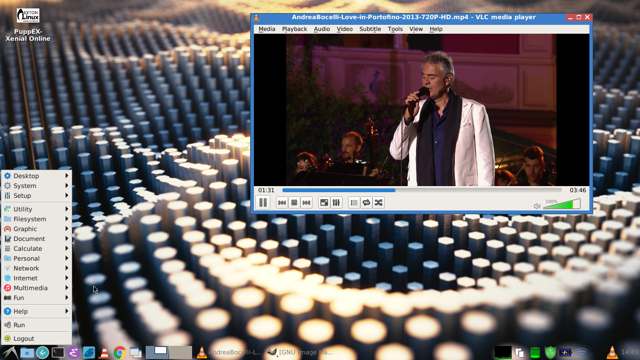The width and height of the screenshot is (640, 360).
Task: Launch file manager home folder icon
Action: [27, 352]
